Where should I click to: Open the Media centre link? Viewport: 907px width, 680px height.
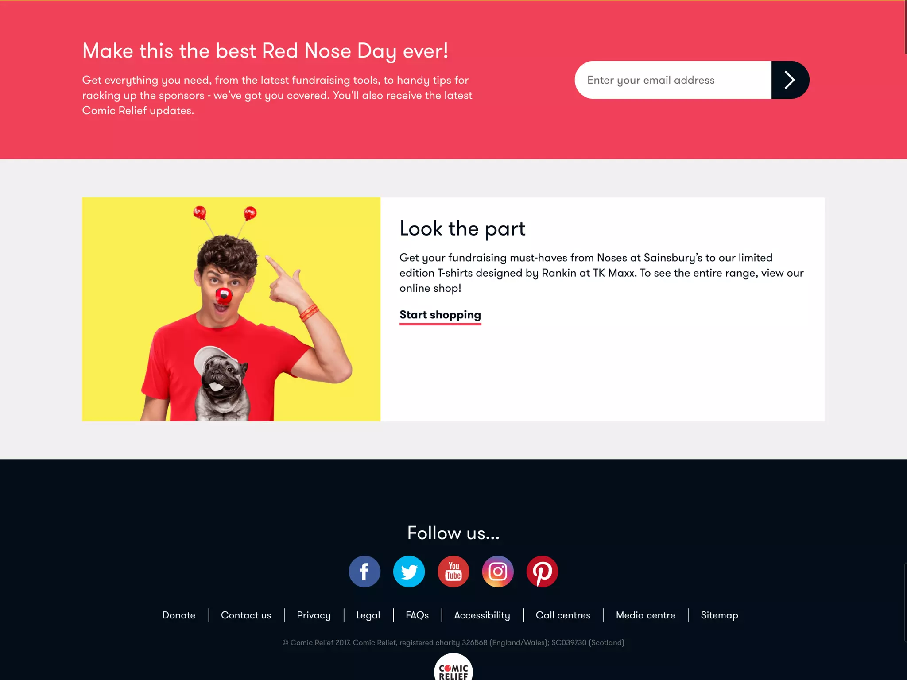[645, 615]
